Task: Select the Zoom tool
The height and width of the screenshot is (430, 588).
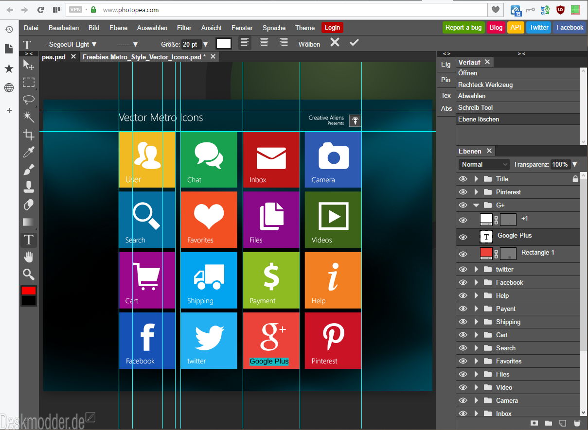Action: tap(29, 275)
